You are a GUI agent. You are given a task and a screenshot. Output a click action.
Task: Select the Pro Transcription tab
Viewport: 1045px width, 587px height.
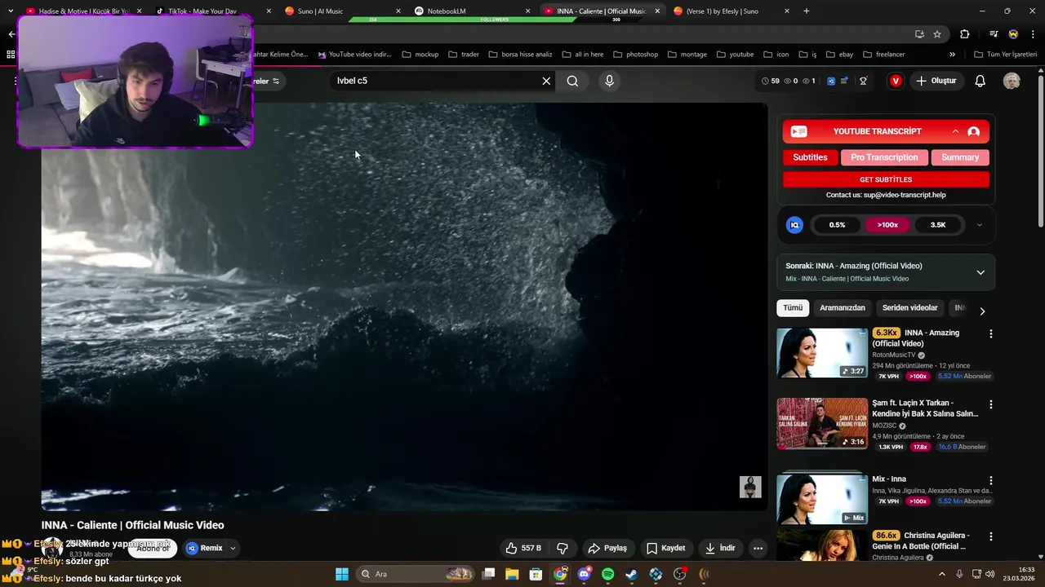click(884, 157)
